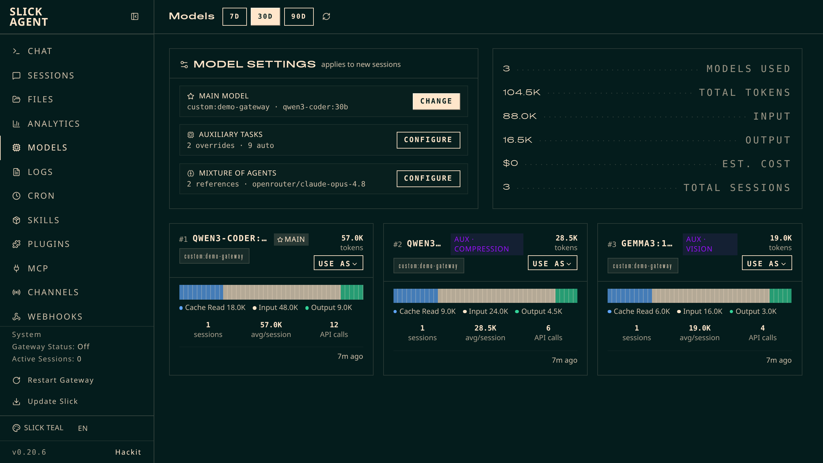This screenshot has height=463, width=823.
Task: Click 'Input 16.0K' legend
Action: point(700,312)
